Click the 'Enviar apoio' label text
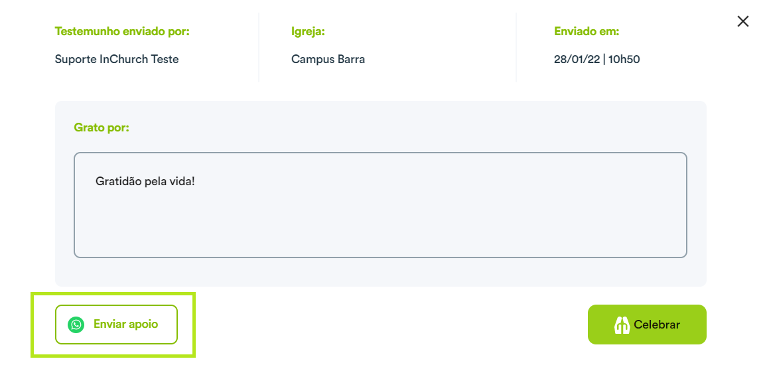This screenshot has height=367, width=769. (x=125, y=325)
